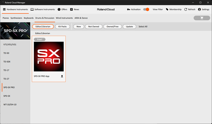Filter by New items

[x=79, y=27]
